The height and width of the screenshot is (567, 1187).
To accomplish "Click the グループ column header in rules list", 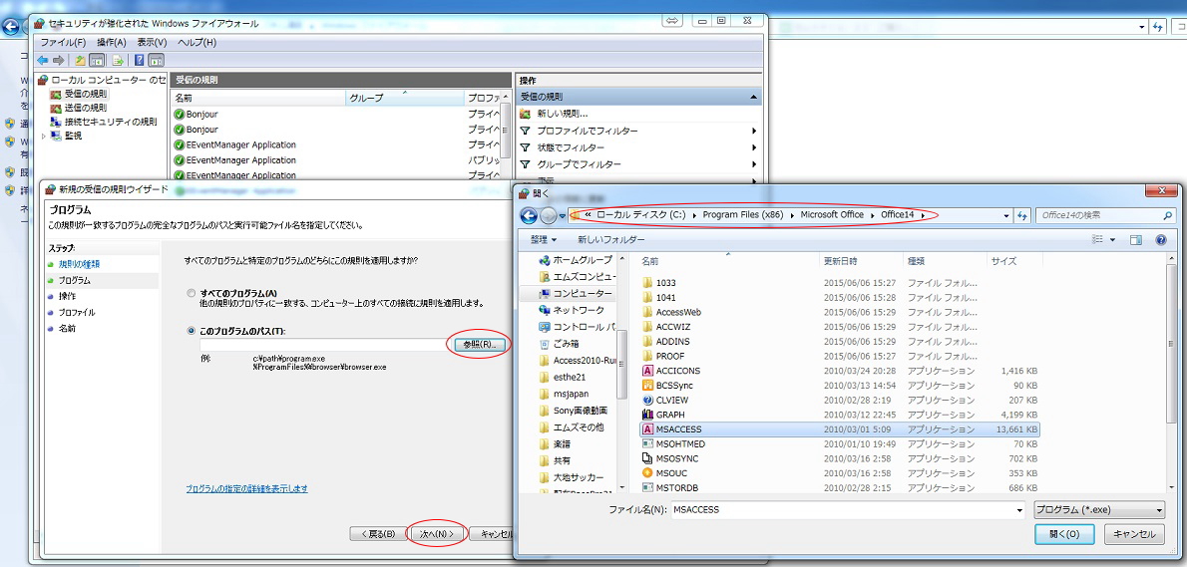I will (405, 98).
